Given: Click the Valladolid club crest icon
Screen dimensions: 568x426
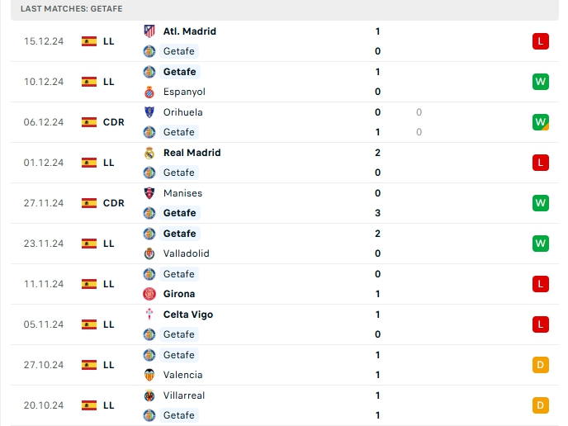Looking at the screenshot, I should (149, 253).
